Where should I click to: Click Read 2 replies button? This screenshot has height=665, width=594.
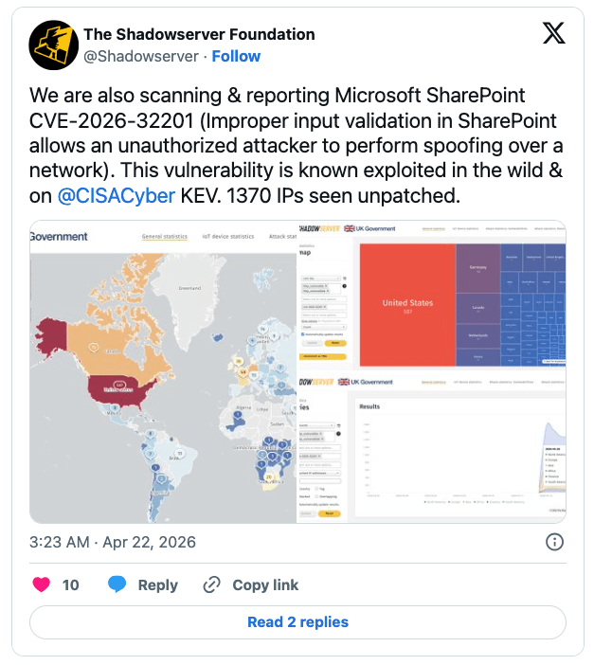(x=297, y=622)
